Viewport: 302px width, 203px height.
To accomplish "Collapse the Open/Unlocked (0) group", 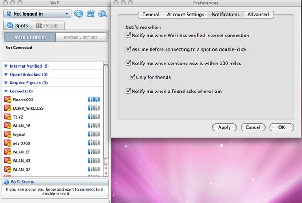I will click(x=6, y=74).
